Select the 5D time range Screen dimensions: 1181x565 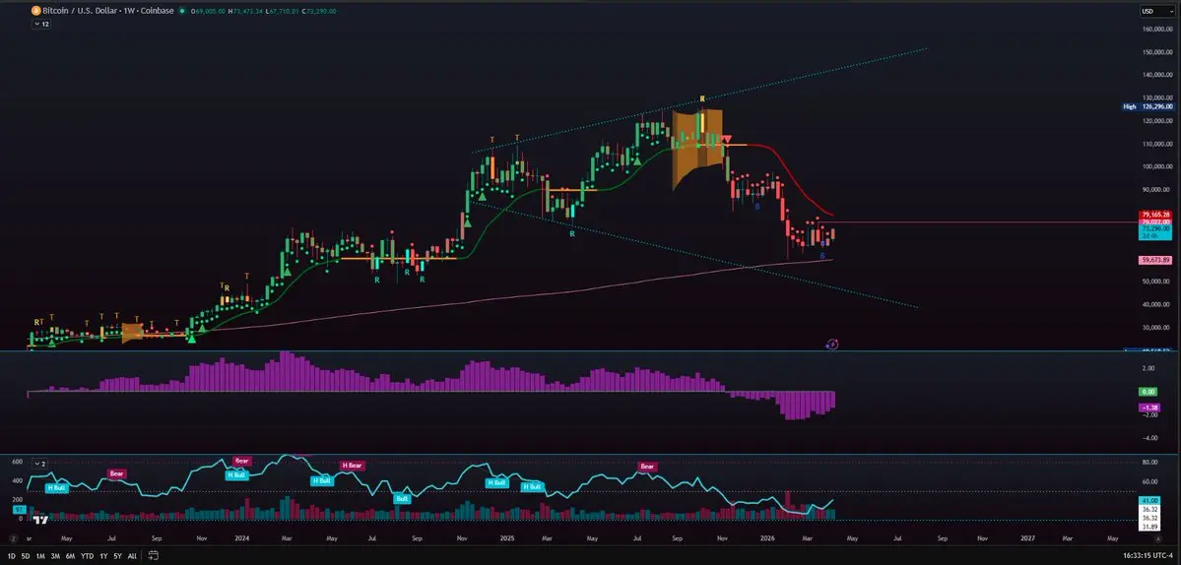point(26,556)
